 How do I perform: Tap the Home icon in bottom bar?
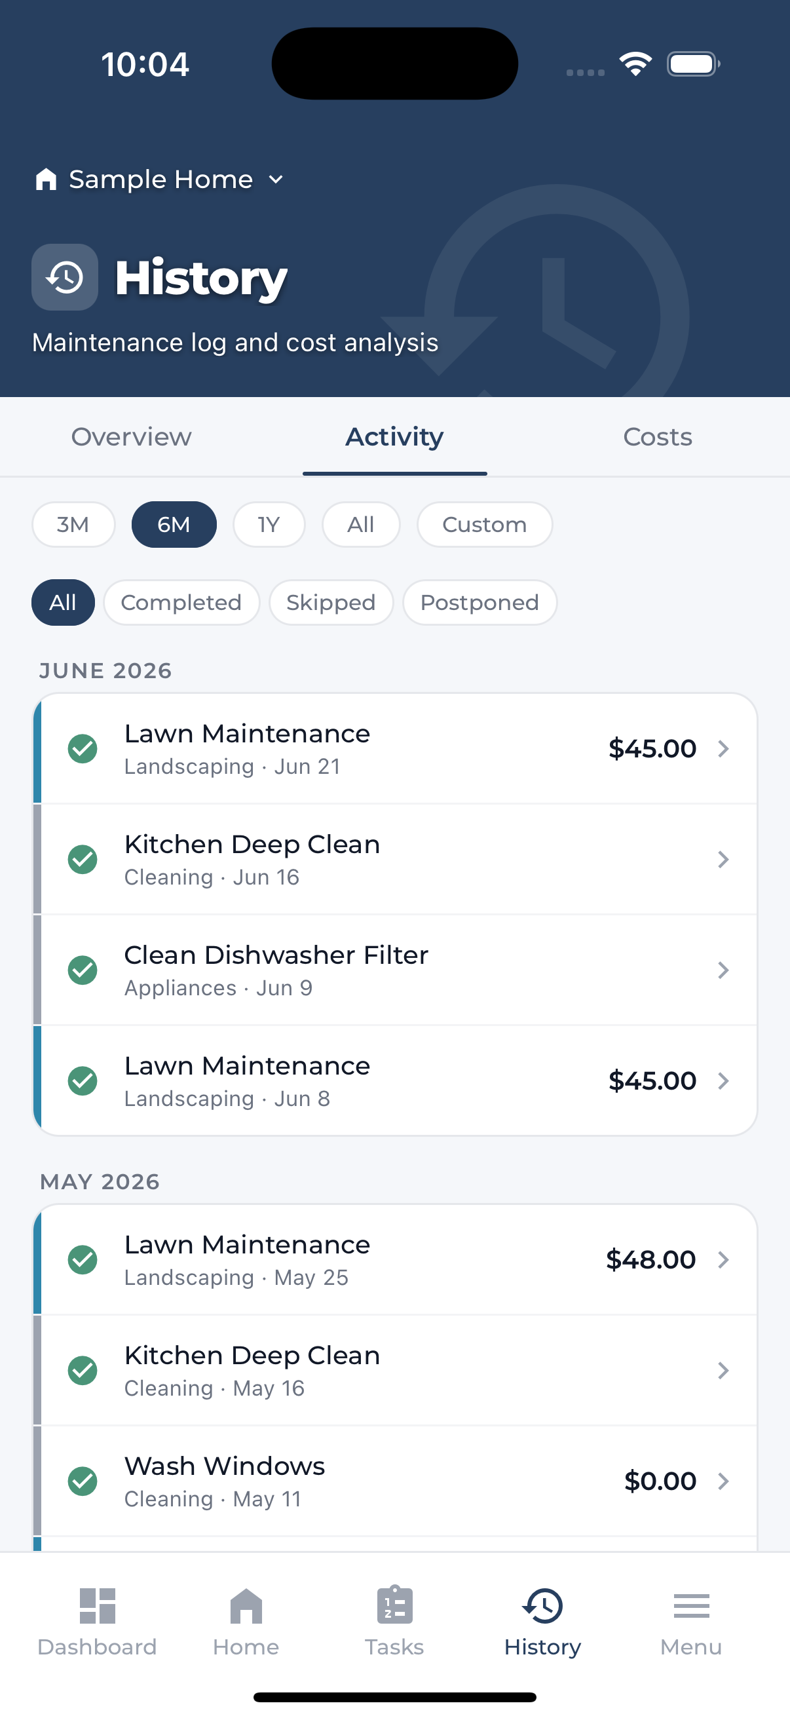246,1605
